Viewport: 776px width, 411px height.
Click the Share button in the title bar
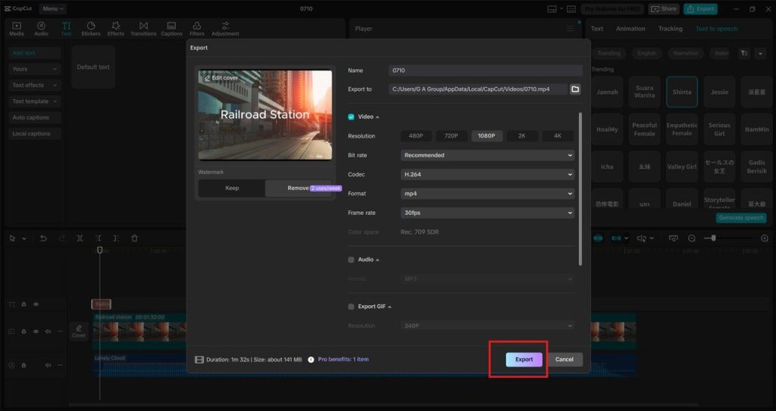(x=664, y=9)
